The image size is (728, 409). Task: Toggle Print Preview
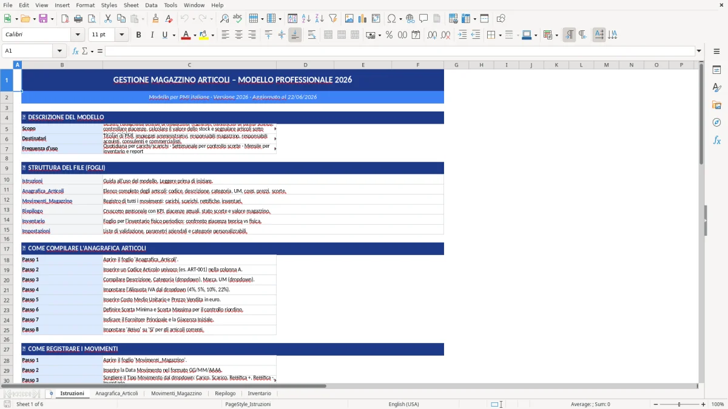coord(90,19)
